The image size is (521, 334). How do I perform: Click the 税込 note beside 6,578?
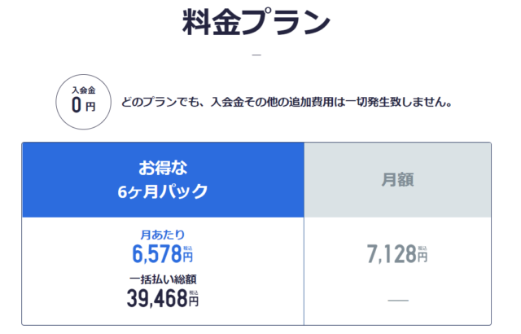pos(188,247)
